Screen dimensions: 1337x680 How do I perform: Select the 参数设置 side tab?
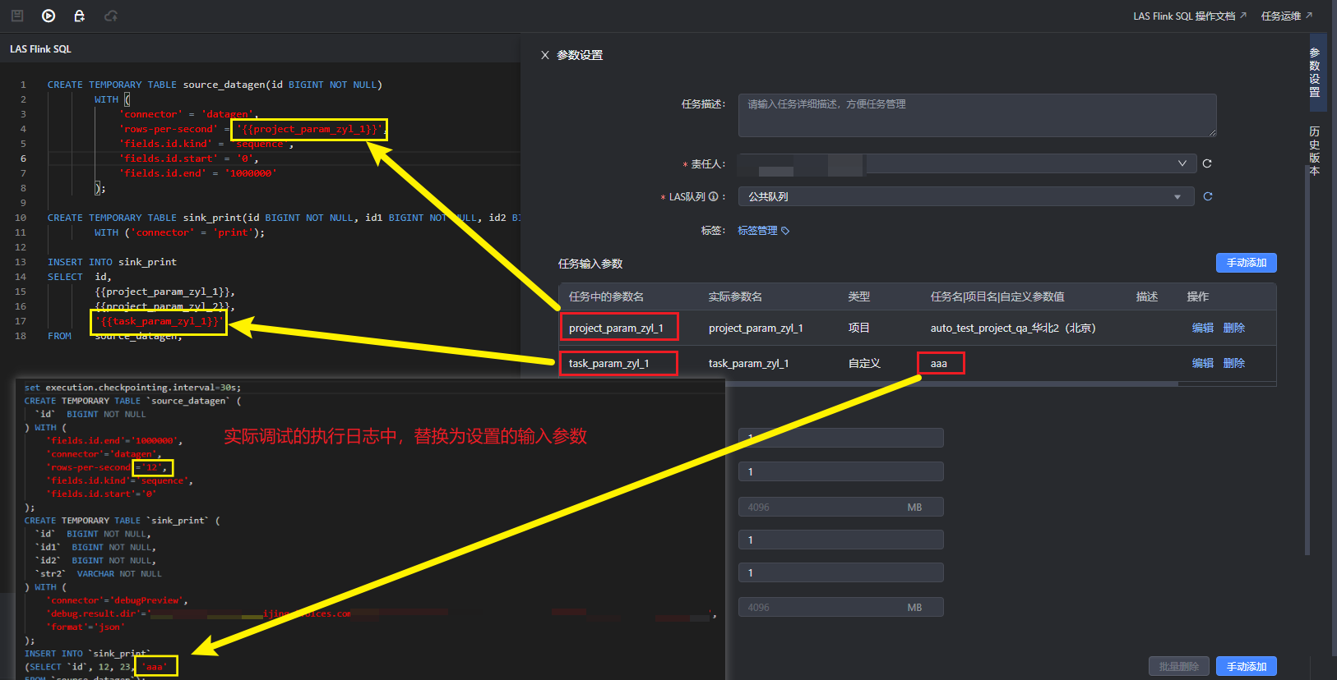coord(1314,72)
